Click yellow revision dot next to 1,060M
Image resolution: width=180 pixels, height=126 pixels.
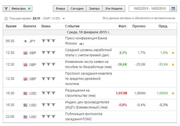point(173,93)
